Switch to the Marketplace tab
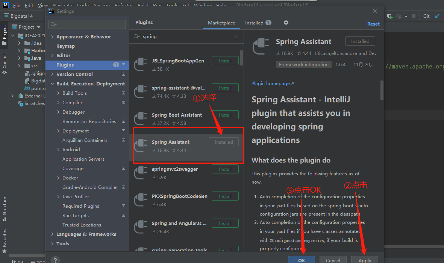 pos(221,23)
